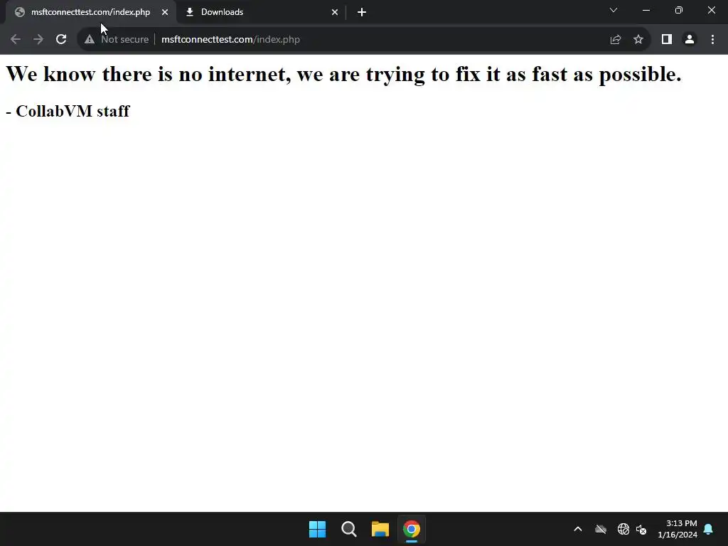Show hidden system tray icons
Screen dimensions: 728x546
pyautogui.click(x=578, y=529)
